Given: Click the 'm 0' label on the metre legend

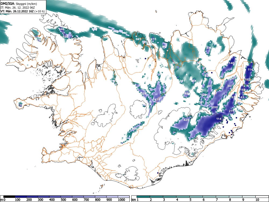Looking at the screenshot, I should [x=3, y=200].
